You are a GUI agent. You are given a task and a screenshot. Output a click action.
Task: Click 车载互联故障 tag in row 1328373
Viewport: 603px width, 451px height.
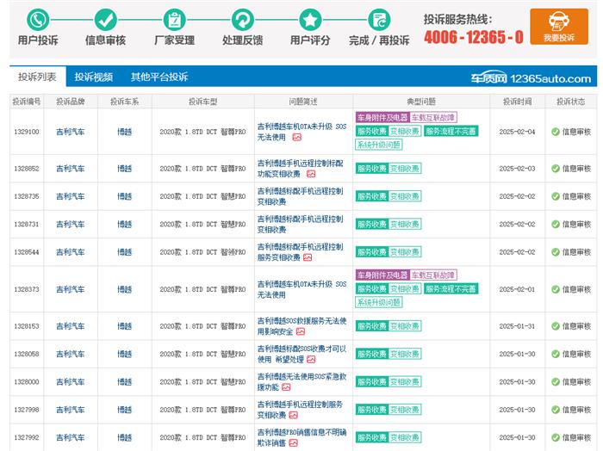click(433, 275)
